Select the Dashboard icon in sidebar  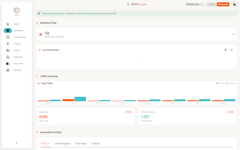[x=8, y=31]
